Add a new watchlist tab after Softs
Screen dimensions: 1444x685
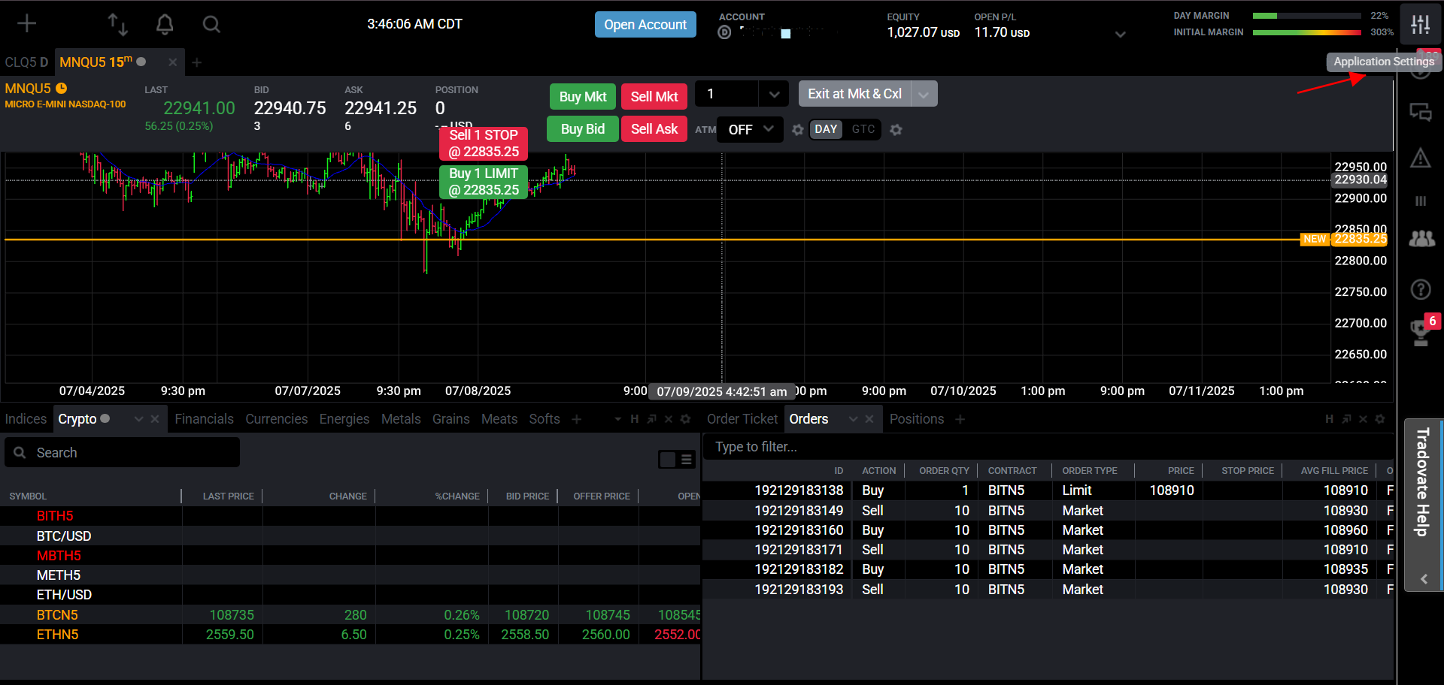coord(576,419)
